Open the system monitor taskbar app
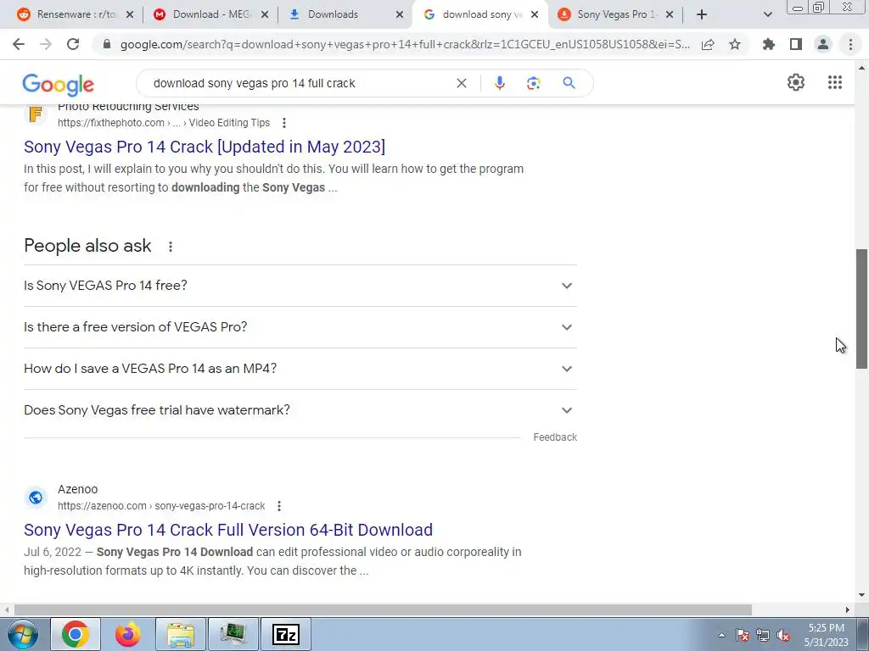The height and width of the screenshot is (651, 869). 233,634
